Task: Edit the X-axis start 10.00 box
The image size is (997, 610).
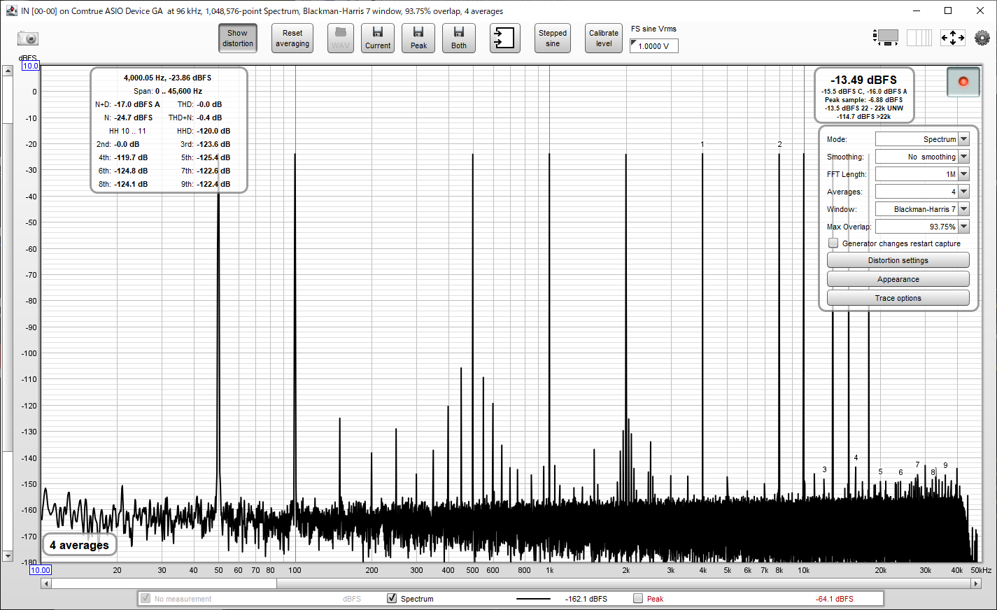Action: 41,570
